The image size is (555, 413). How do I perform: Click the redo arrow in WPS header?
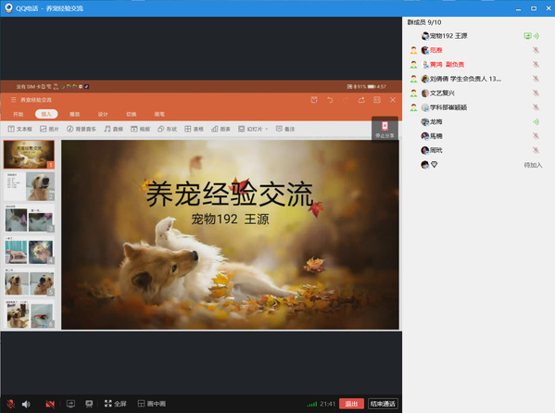point(346,100)
